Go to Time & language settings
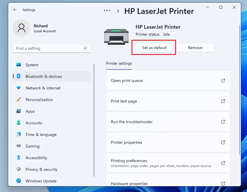Image resolution: width=247 pixels, height=192 pixels. coord(52,134)
